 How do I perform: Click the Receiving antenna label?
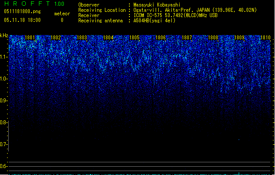101,21
